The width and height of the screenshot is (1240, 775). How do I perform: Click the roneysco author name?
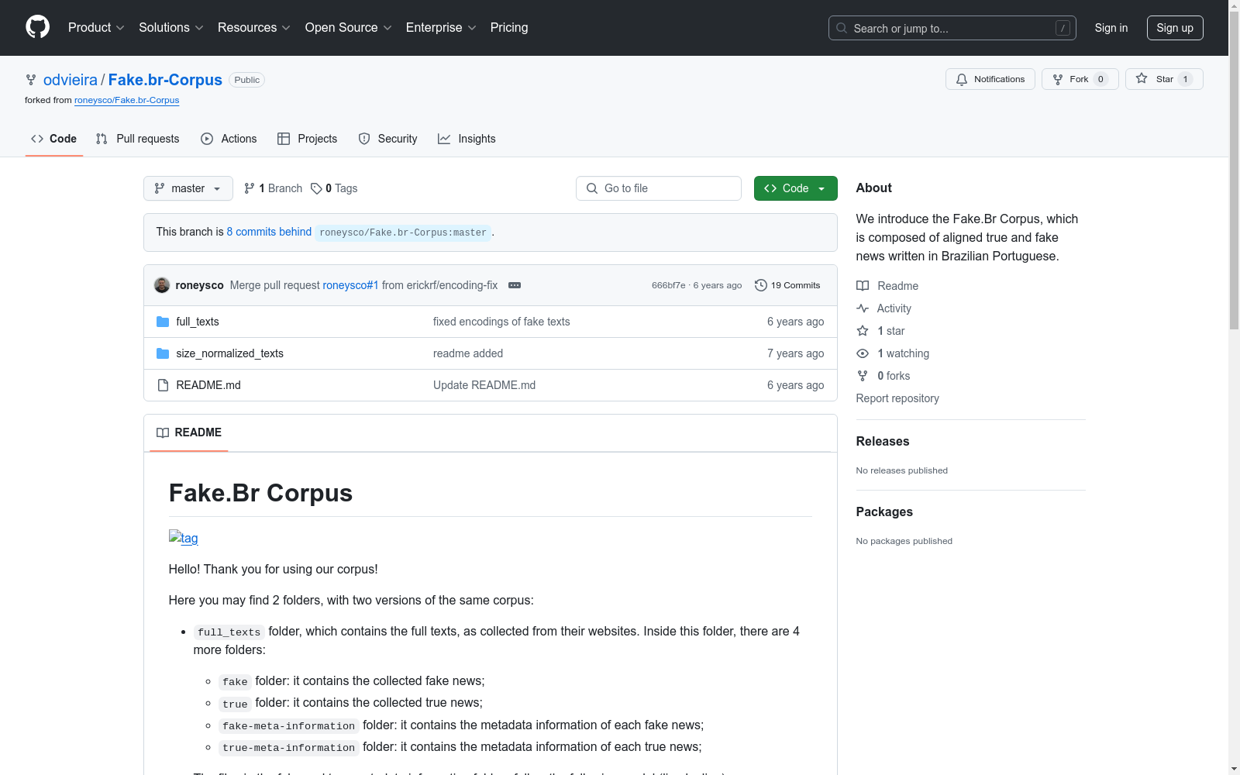point(200,285)
